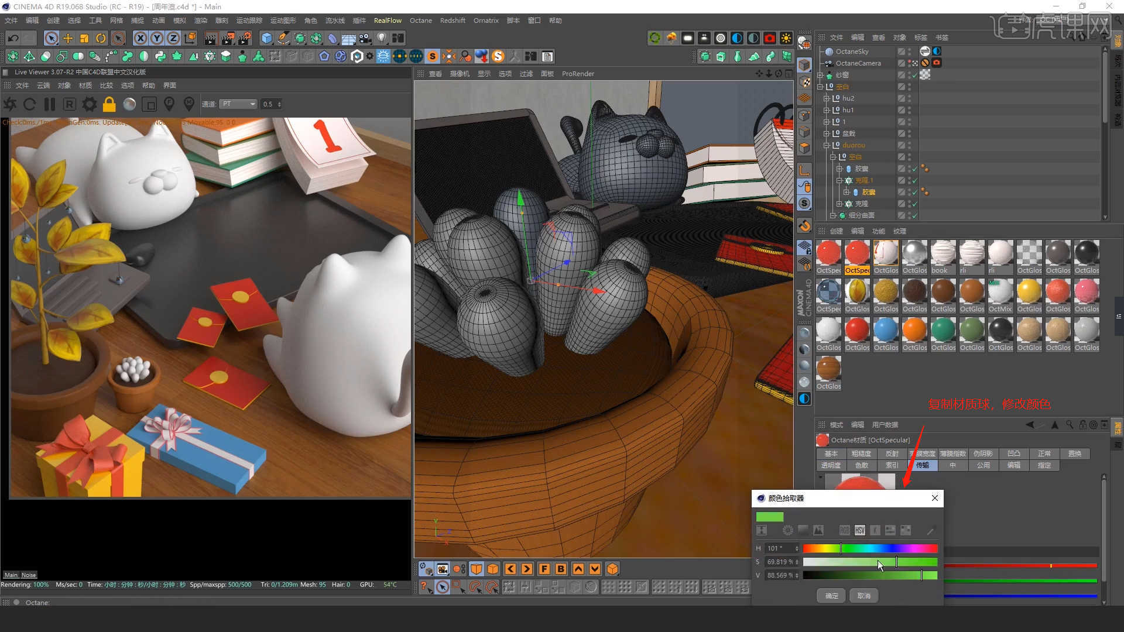Pause the Live Viewer render
Image resolution: width=1124 pixels, height=632 pixels.
(50, 104)
